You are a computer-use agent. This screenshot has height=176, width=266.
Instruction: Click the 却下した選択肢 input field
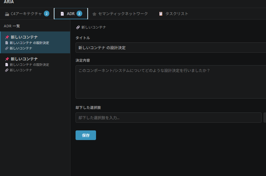(x=168, y=118)
